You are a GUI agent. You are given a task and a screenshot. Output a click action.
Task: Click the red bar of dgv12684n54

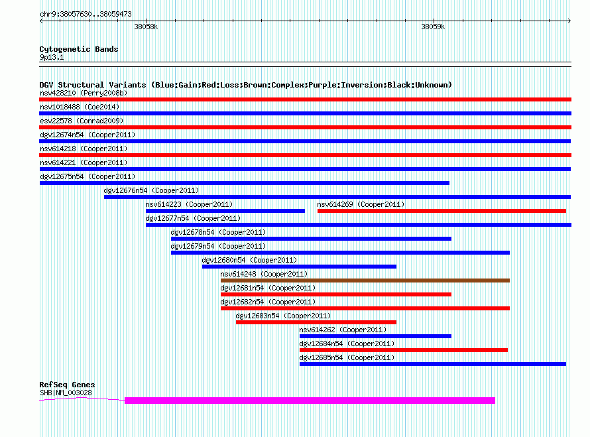coord(404,350)
